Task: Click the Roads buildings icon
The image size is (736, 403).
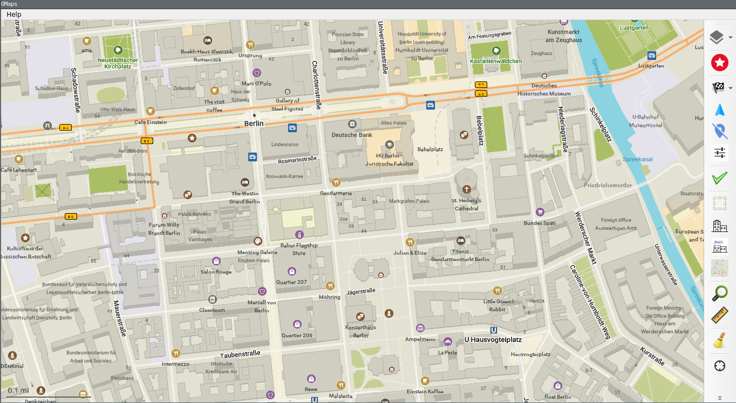Action: (x=719, y=245)
